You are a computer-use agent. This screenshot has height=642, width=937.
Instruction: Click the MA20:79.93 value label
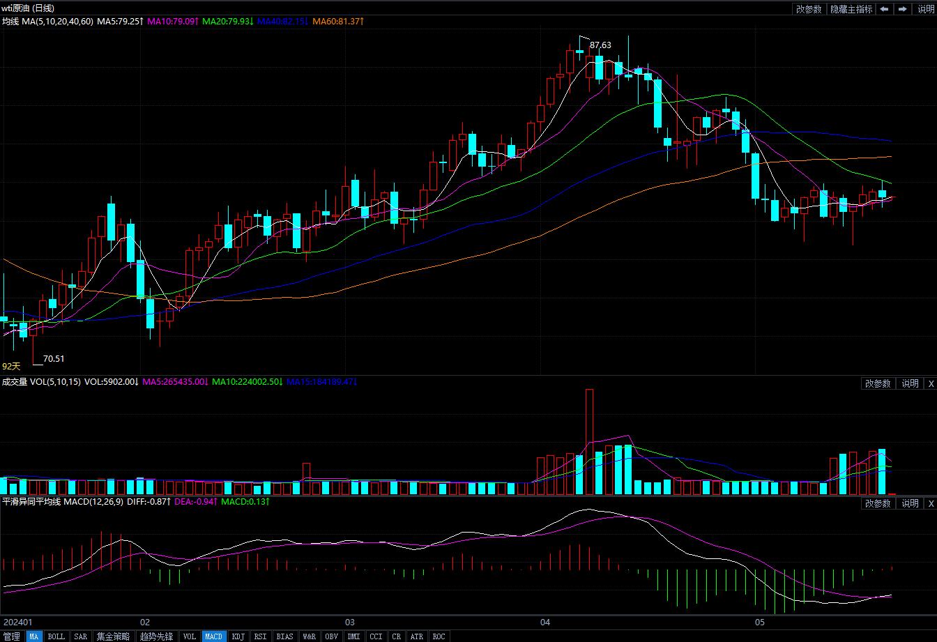point(229,22)
